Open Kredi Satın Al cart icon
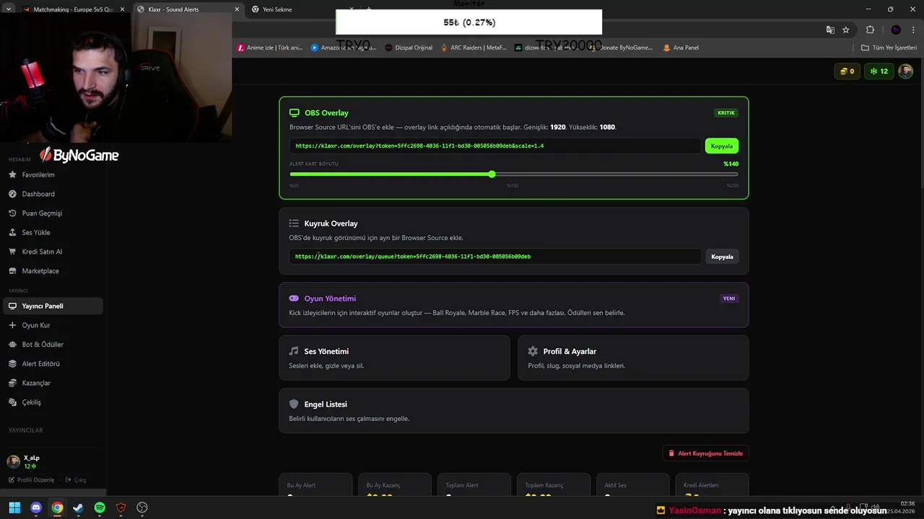924x519 pixels. coord(12,252)
